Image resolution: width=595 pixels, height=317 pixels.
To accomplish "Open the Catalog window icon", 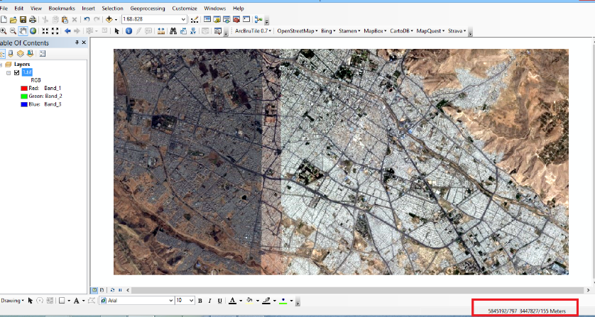I will pos(217,19).
